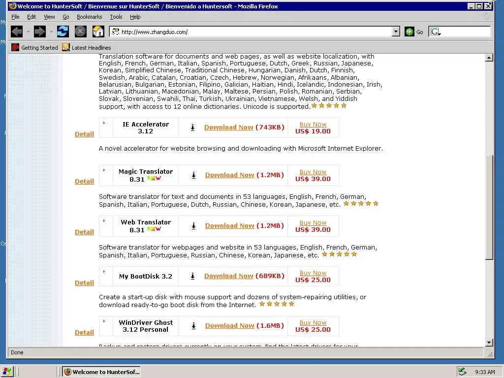Click download arrow icon for IE Accelerator
Screen dimensions: 504x378
[192, 127]
